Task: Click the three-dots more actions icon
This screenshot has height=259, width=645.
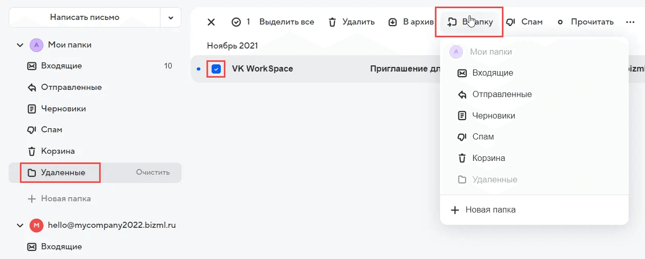Action: click(630, 22)
